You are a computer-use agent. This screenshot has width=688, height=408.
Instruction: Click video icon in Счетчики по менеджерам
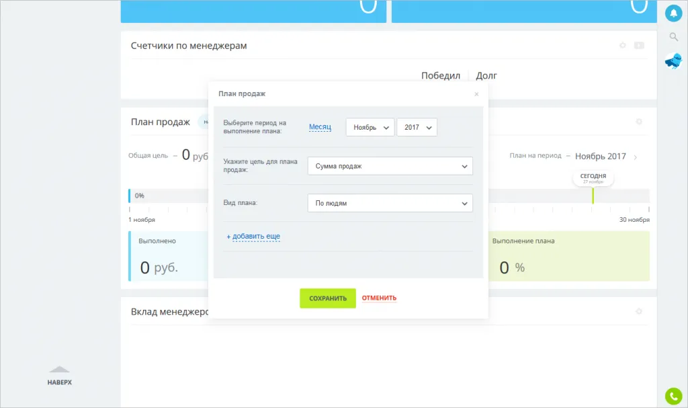pos(639,46)
